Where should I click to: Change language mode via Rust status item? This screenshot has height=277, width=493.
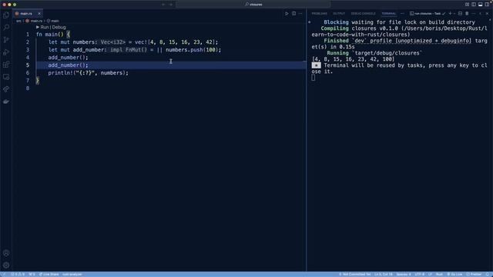click(x=439, y=275)
